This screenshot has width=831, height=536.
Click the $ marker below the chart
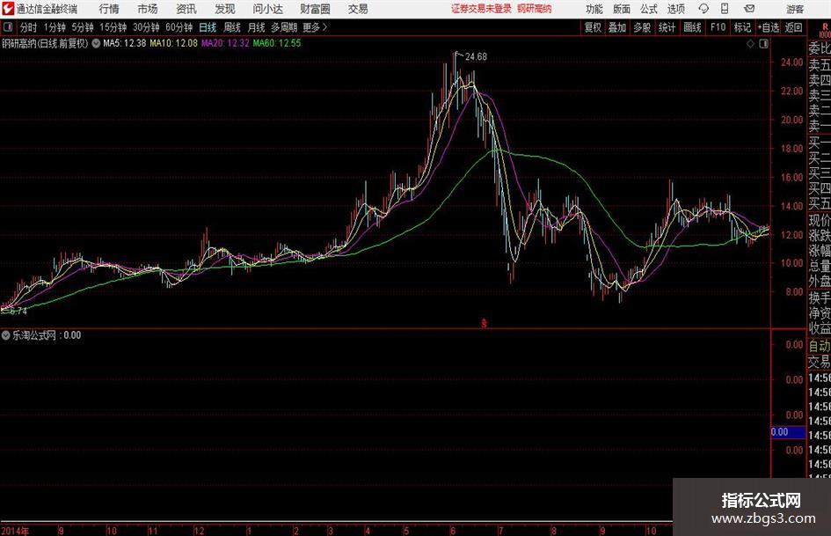[484, 323]
